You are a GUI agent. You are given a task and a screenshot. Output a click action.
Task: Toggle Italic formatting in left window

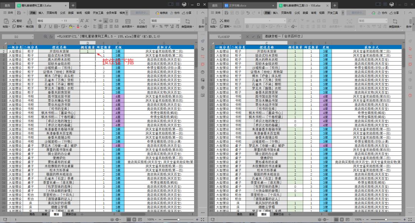[45, 26]
